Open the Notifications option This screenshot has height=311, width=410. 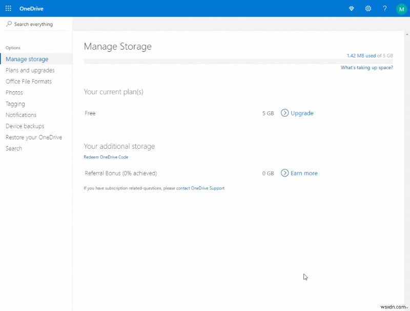(21, 115)
